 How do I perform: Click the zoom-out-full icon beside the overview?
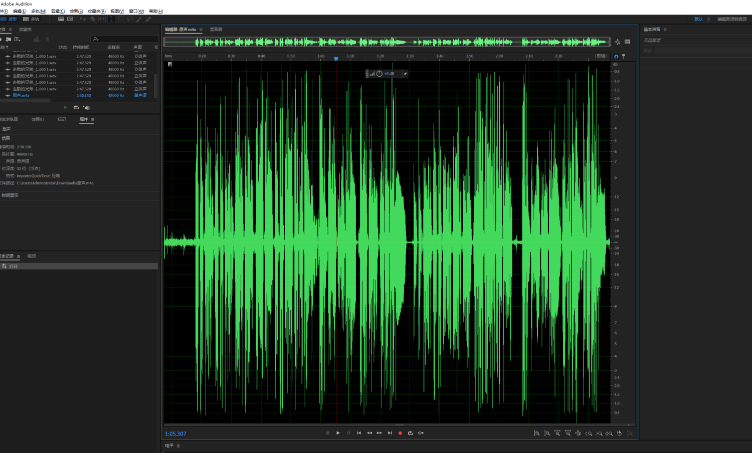tap(618, 42)
